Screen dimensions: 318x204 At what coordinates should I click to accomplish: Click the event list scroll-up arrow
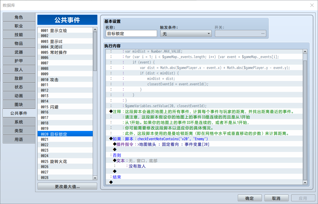(95, 30)
